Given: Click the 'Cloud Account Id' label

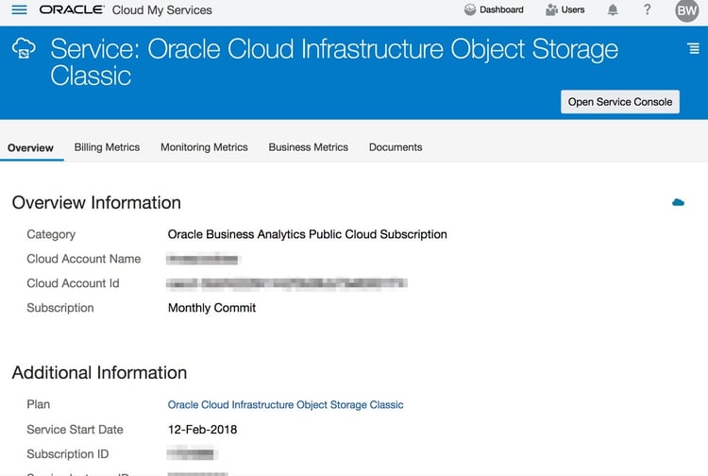Looking at the screenshot, I should click(73, 283).
